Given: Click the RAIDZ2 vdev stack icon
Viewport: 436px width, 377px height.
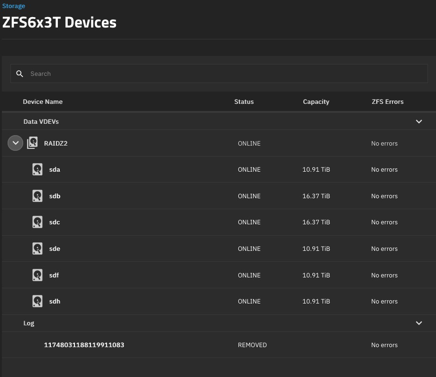Looking at the screenshot, I should [x=32, y=143].
